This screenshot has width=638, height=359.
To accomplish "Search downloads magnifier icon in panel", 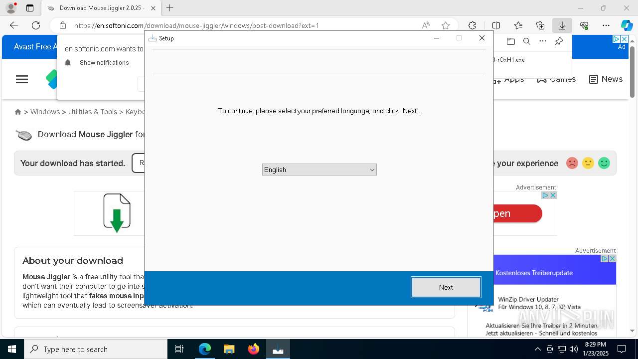I will click(x=526, y=41).
